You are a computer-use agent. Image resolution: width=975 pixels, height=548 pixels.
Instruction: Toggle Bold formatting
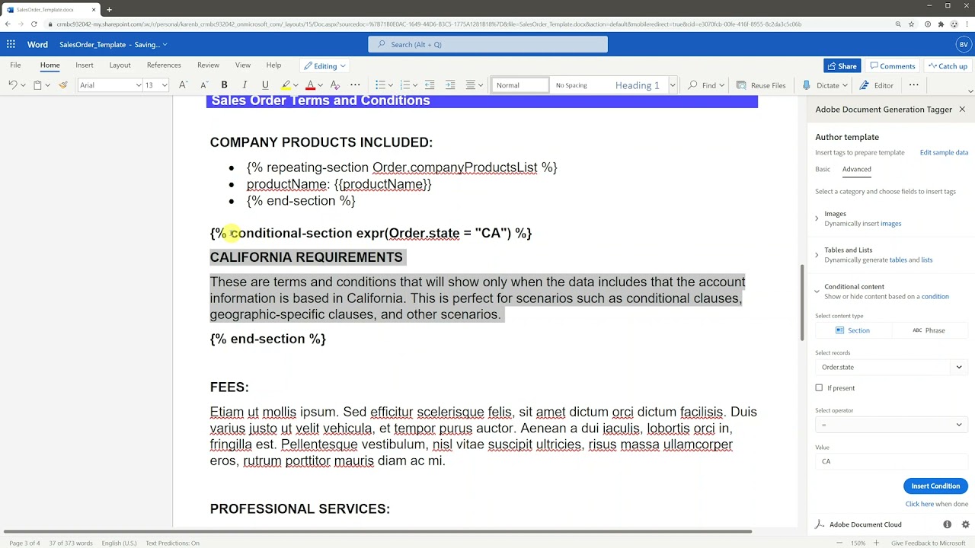224,85
